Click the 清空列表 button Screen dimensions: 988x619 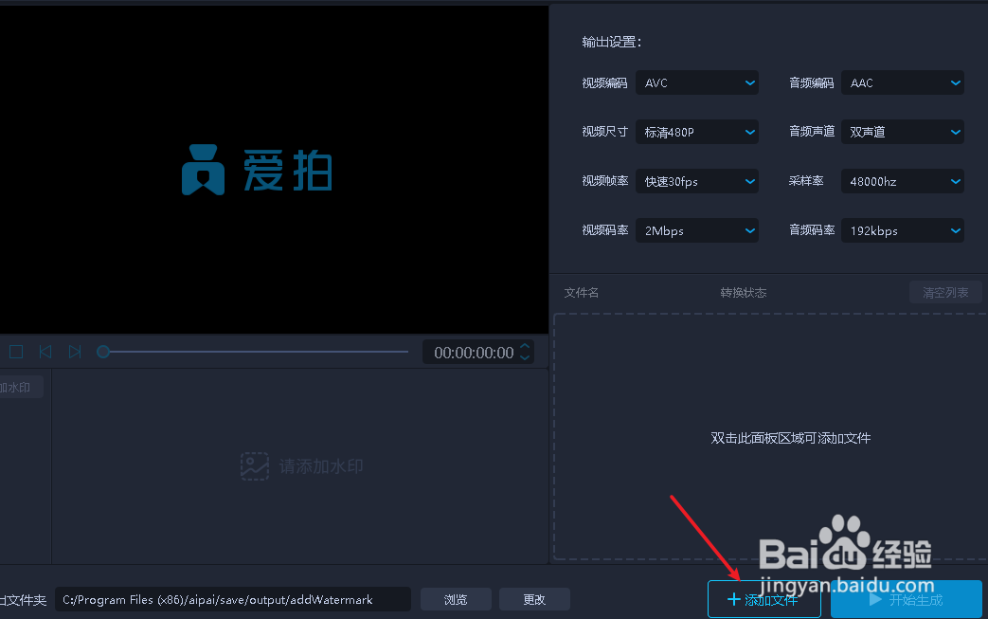pos(945,293)
